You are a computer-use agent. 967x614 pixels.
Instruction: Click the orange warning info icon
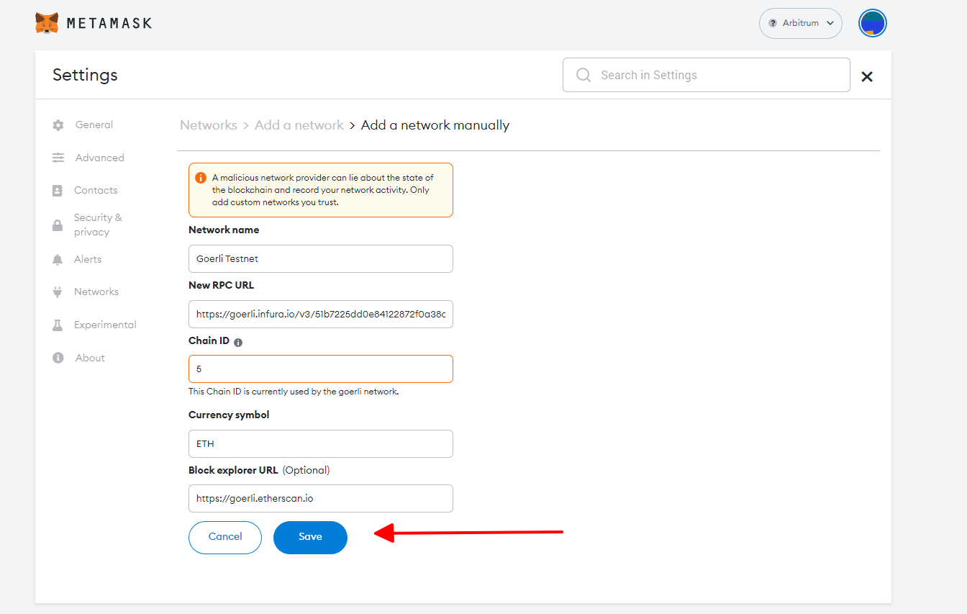click(201, 178)
